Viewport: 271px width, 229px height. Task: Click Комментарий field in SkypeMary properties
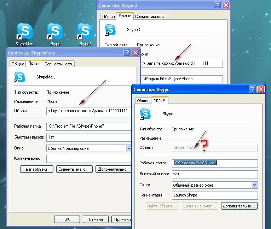coord(89,159)
